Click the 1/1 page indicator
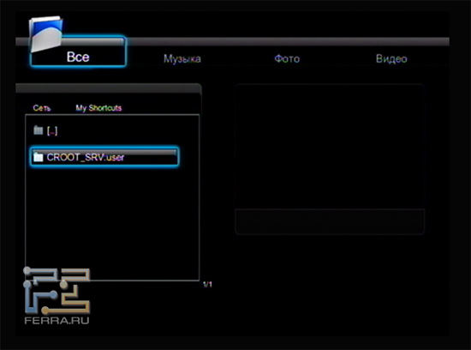Viewport: 471px width, 350px height. 207,284
